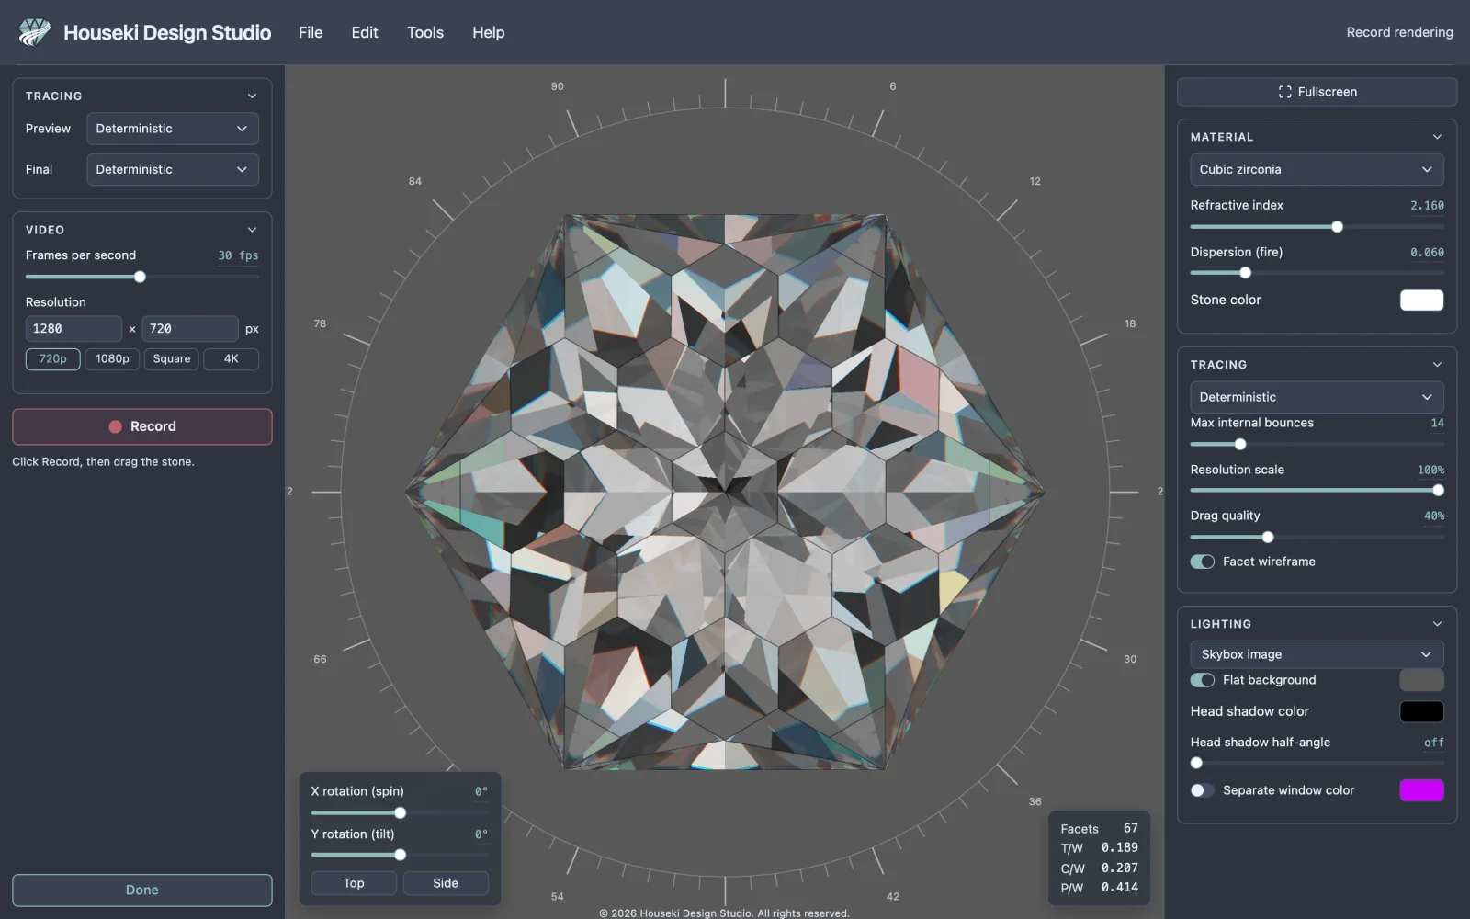Click the red record dot icon
The height and width of the screenshot is (919, 1470).
click(116, 426)
